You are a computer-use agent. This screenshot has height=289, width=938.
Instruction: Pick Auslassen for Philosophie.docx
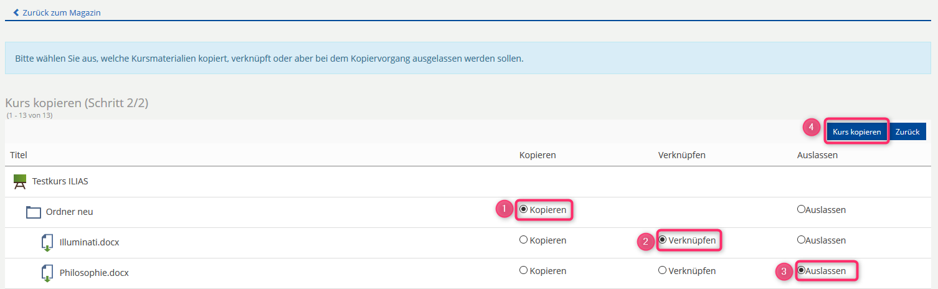(802, 271)
